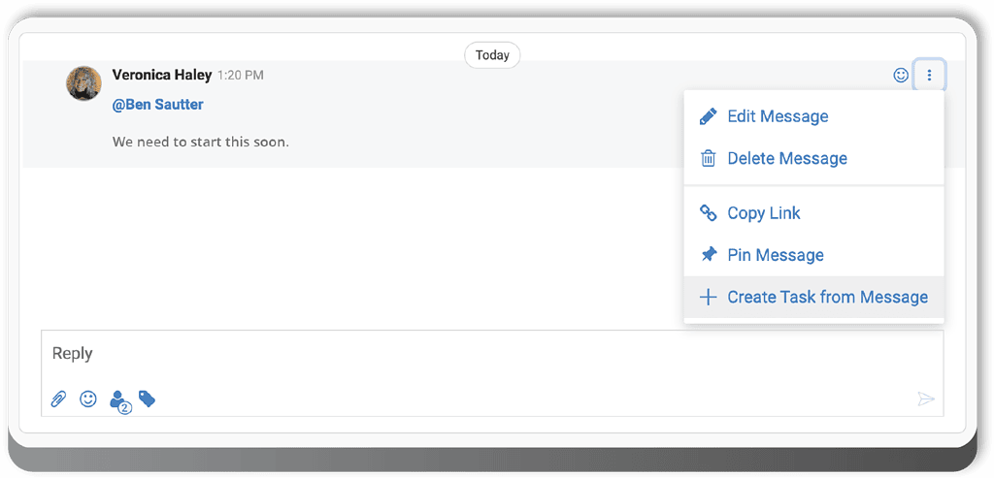The image size is (994, 478).
Task: Focus the Reply text field
Action: (485, 354)
